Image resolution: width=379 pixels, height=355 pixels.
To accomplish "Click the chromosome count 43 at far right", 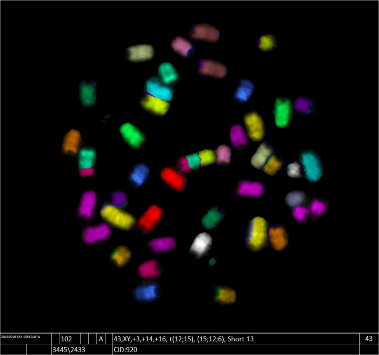I will (x=369, y=339).
